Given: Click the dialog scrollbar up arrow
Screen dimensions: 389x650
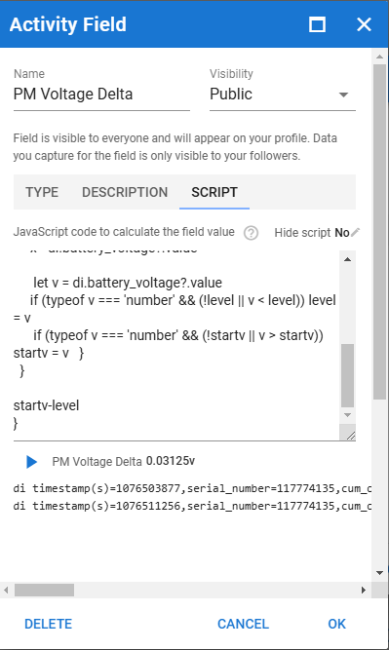Looking at the screenshot, I should [379, 57].
